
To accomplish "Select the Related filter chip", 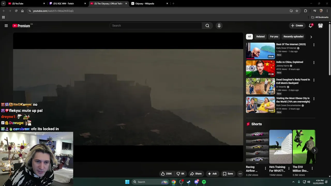I will (x=260, y=37).
